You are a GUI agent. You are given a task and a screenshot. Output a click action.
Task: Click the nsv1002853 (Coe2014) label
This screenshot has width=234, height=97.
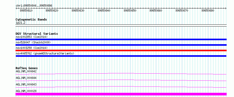[32, 37]
